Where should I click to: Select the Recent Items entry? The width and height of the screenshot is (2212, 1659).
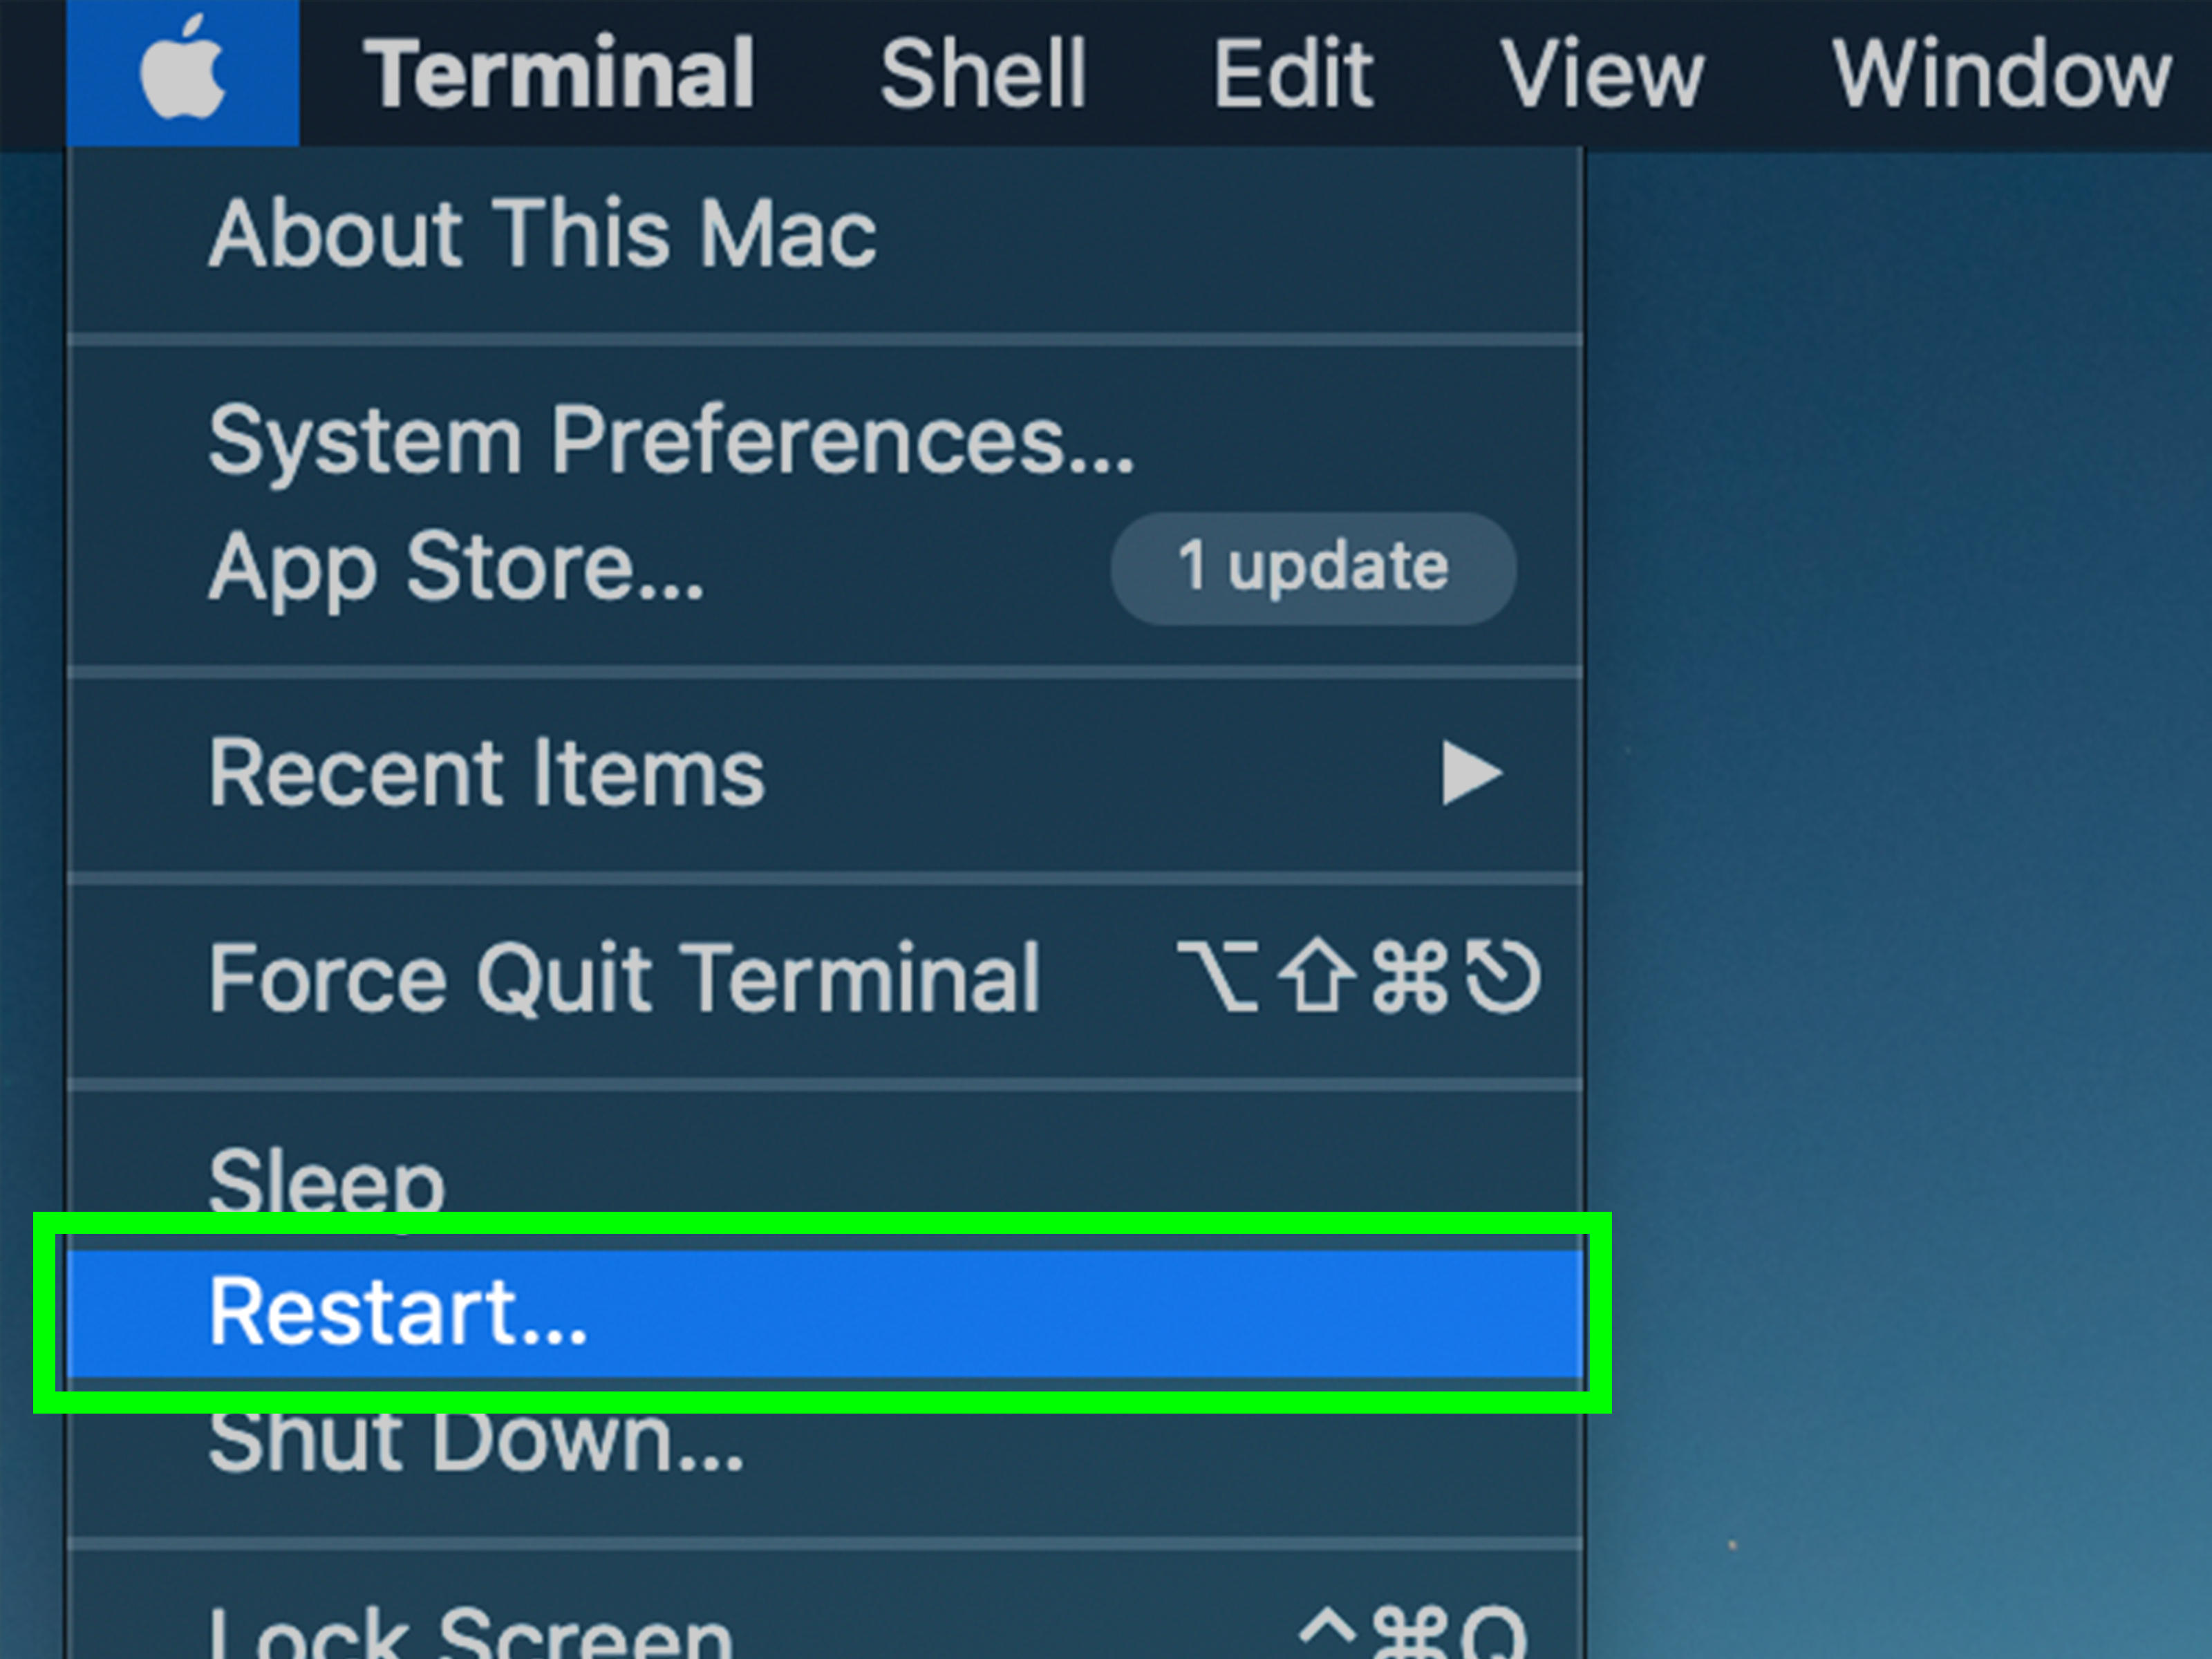click(824, 773)
